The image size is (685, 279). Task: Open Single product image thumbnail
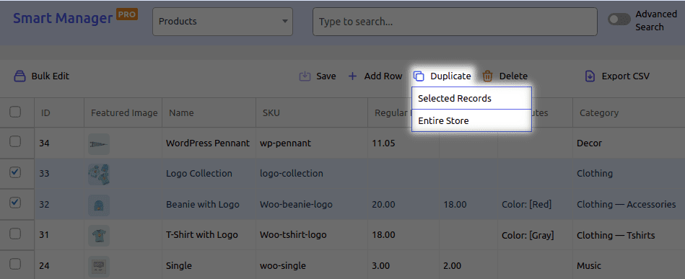point(99,266)
